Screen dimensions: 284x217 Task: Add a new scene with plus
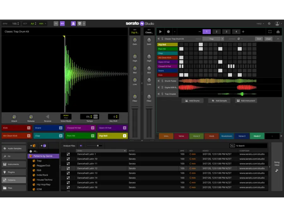tap(272, 136)
